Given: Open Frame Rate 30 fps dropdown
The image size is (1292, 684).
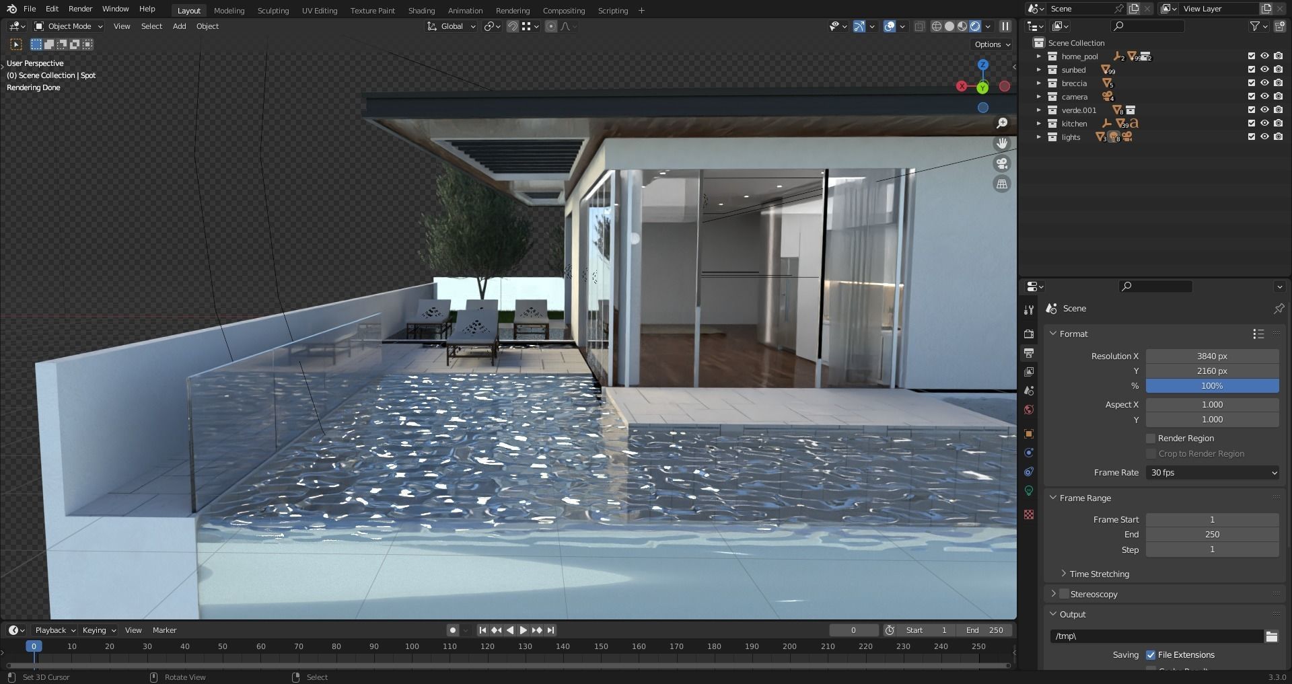Looking at the screenshot, I should click(x=1212, y=473).
